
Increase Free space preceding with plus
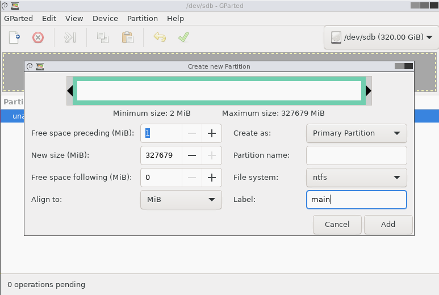[x=212, y=133]
